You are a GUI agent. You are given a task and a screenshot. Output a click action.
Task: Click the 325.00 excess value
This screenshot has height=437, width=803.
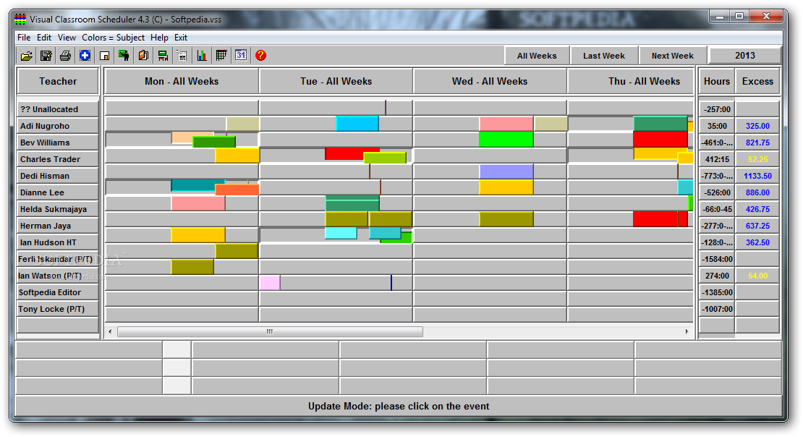(758, 126)
